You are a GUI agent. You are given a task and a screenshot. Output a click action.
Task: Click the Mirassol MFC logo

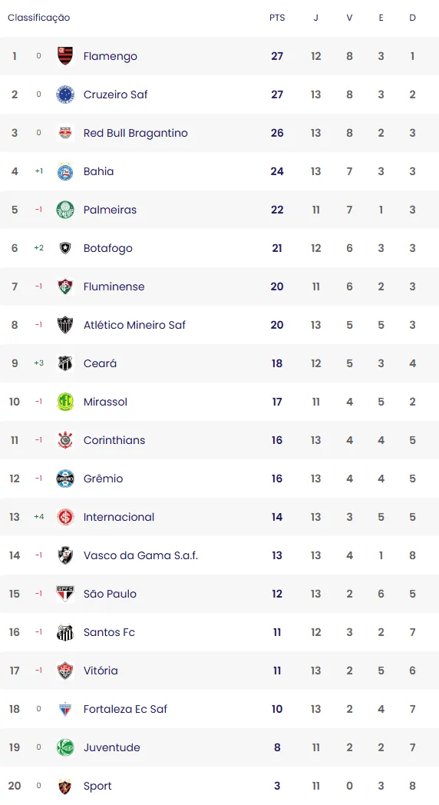[65, 402]
